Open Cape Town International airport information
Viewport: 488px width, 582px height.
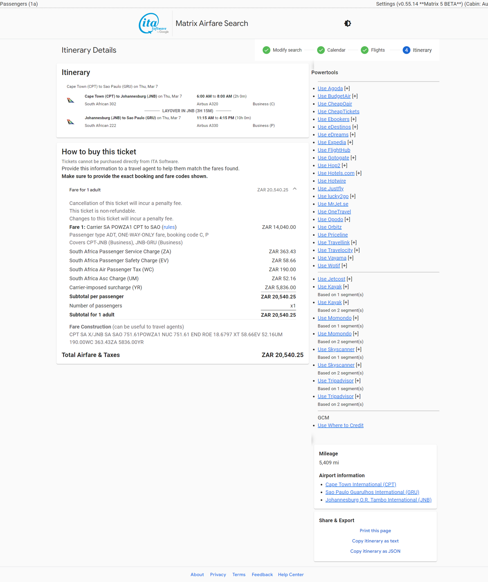(x=360, y=484)
